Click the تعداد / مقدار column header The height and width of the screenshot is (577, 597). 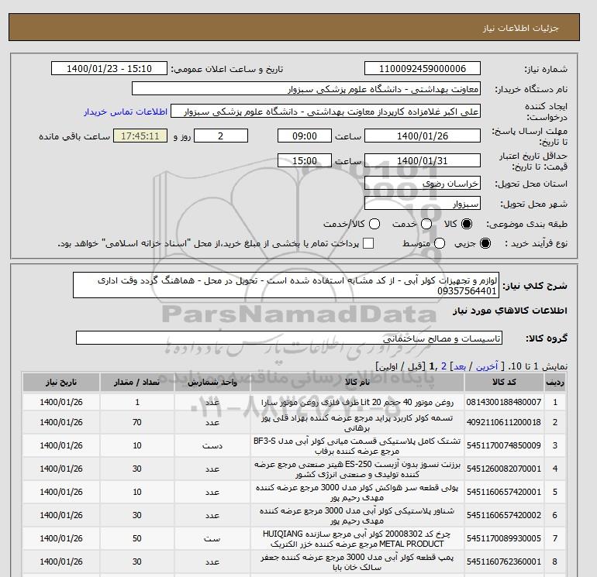coord(137,383)
